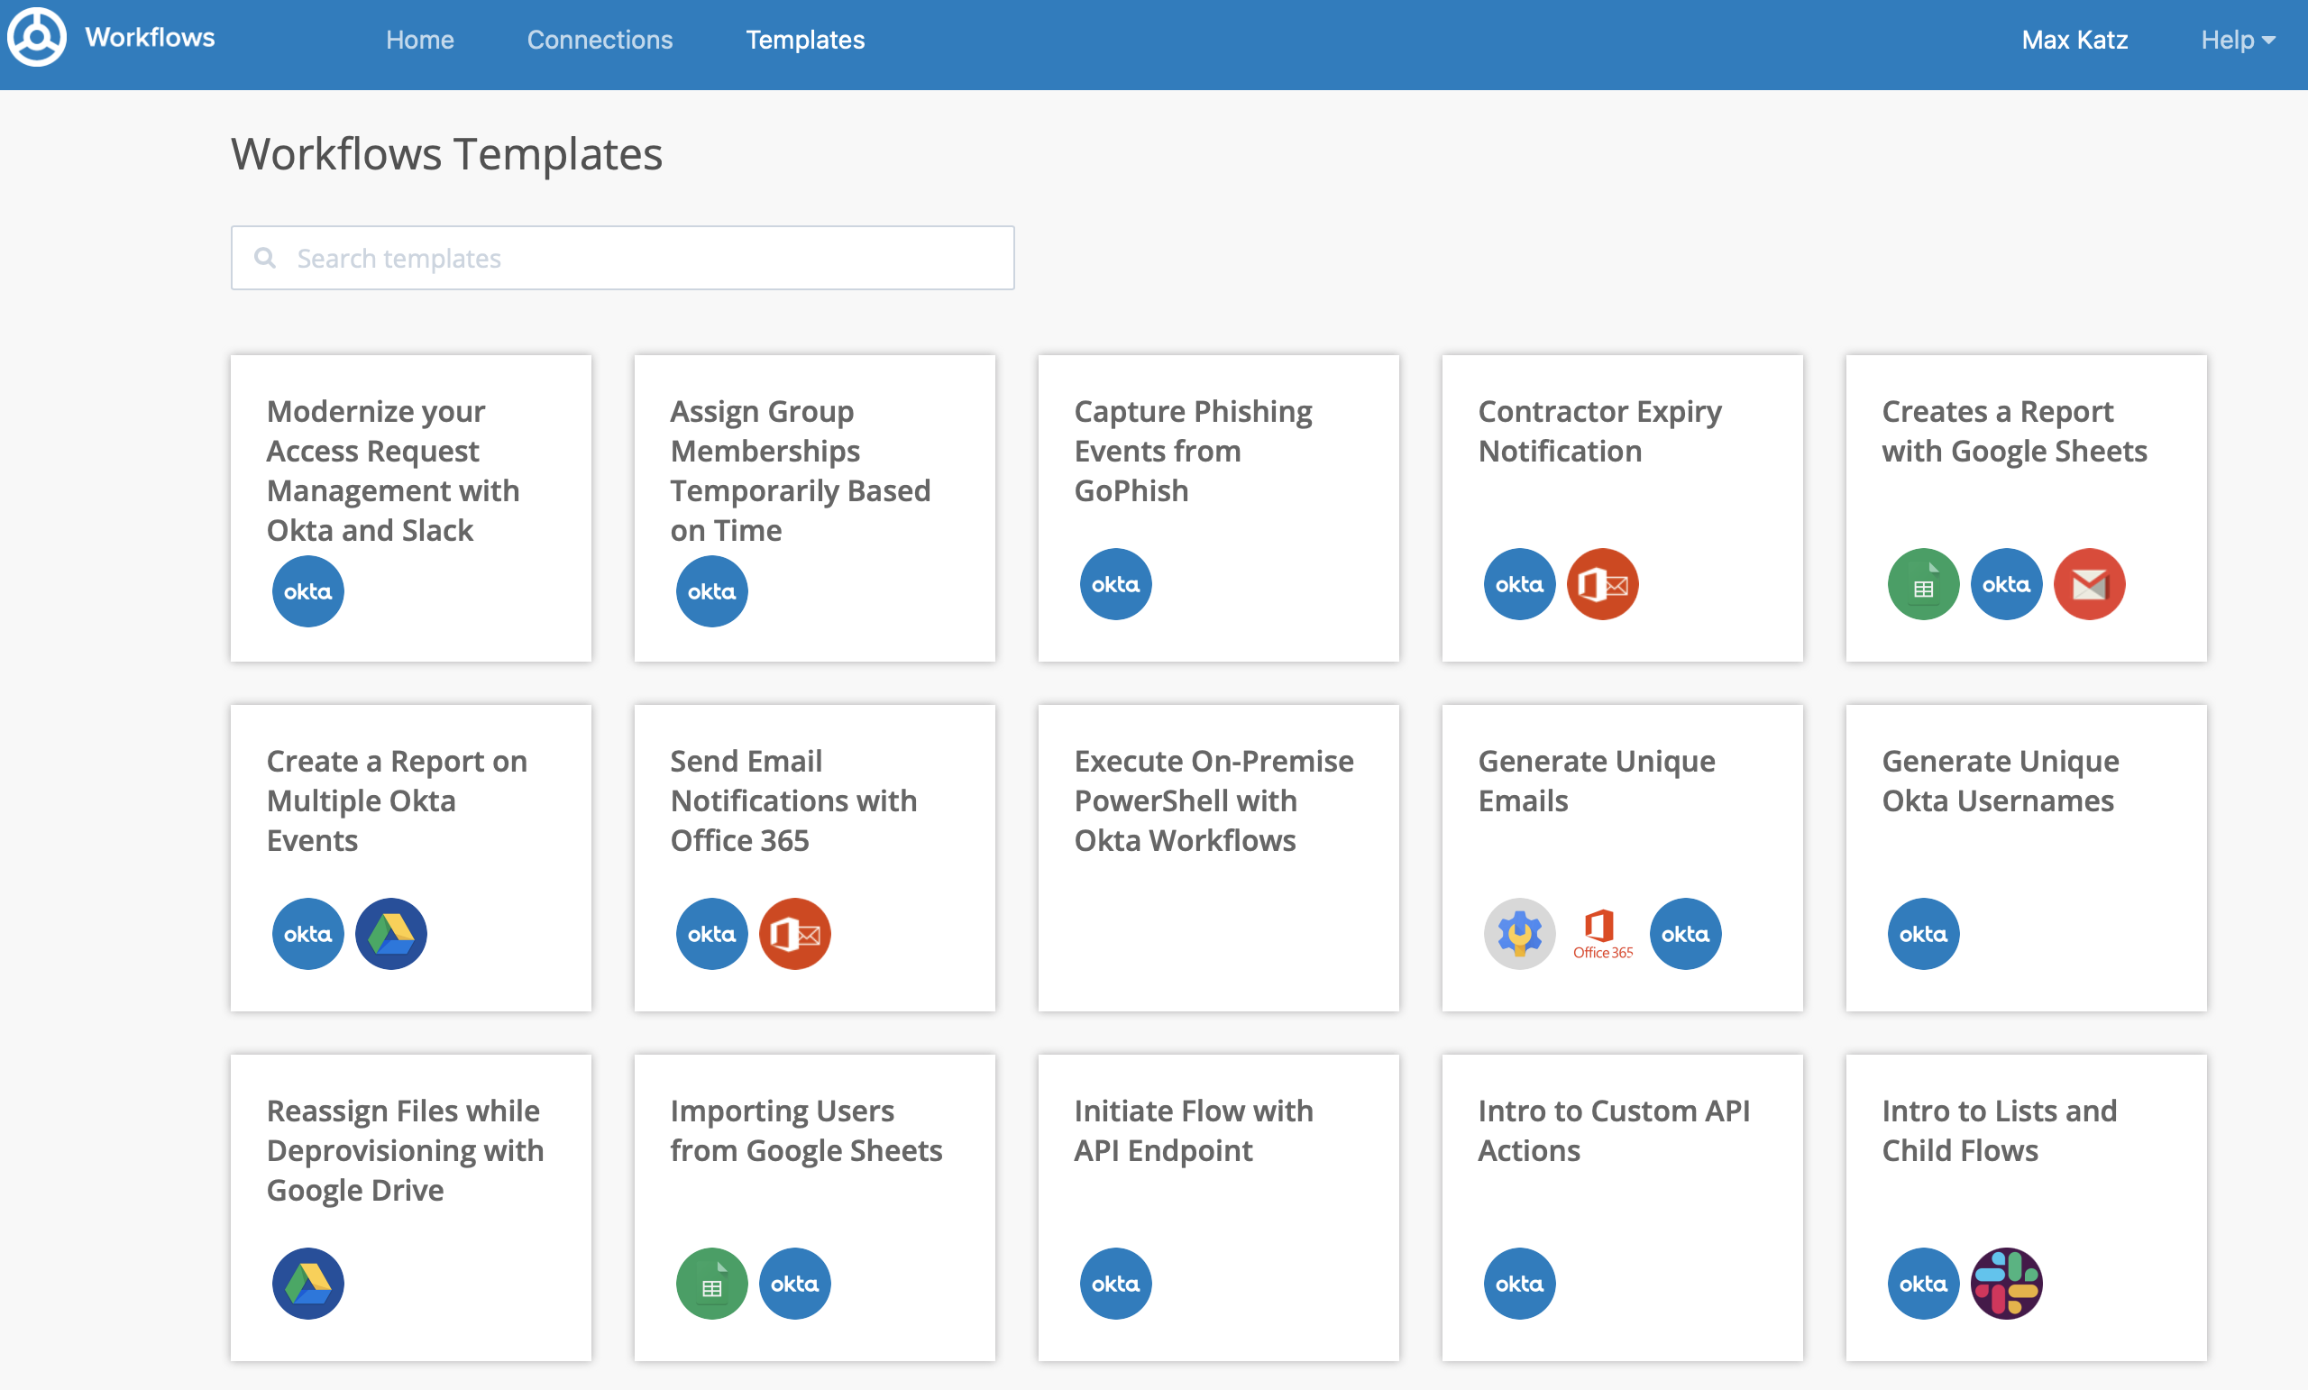This screenshot has height=1390, width=2308.
Task: Click the Gmail icon on Creates a Report card
Action: 2089,584
